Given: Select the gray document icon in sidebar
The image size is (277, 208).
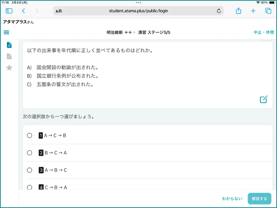Looking at the screenshot, I should (9, 56).
